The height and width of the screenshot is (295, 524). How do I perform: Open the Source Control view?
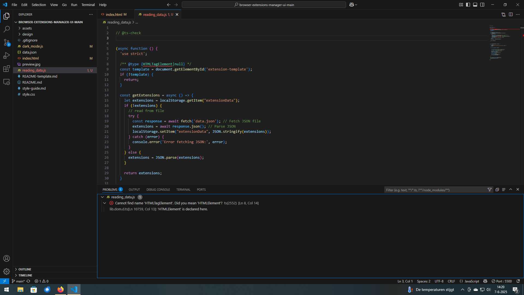point(7,42)
